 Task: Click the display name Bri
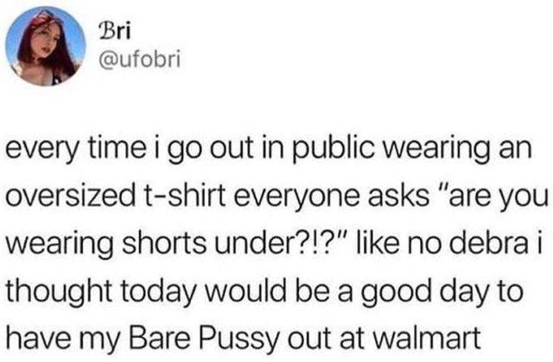[114, 32]
